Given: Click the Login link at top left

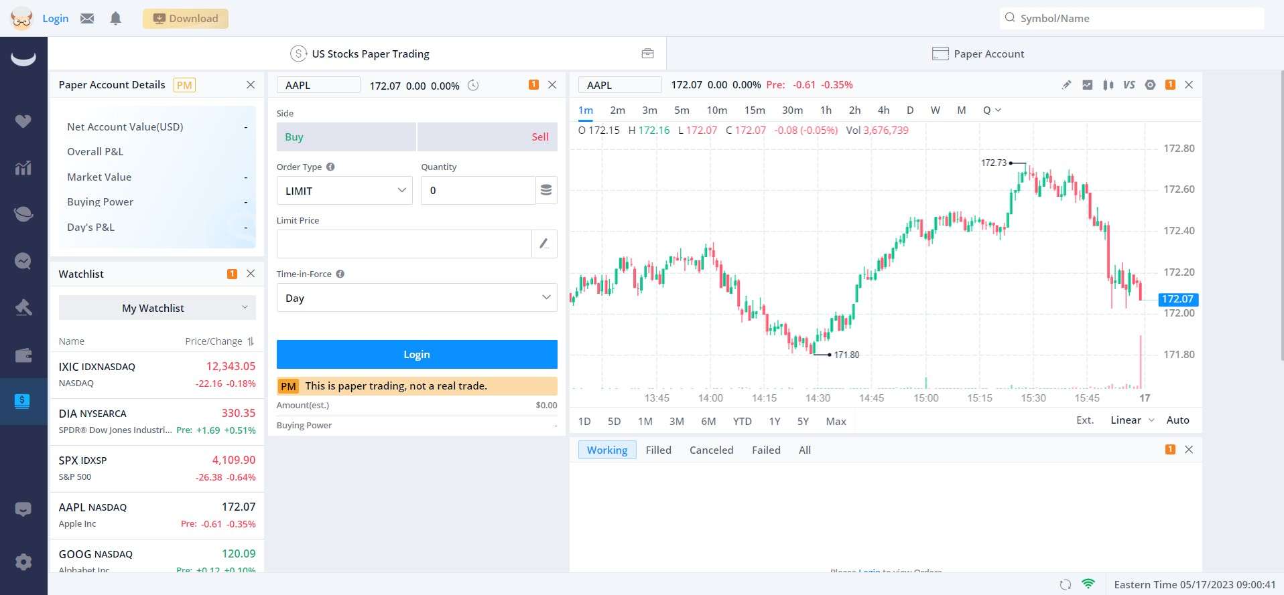Looking at the screenshot, I should click(56, 19).
